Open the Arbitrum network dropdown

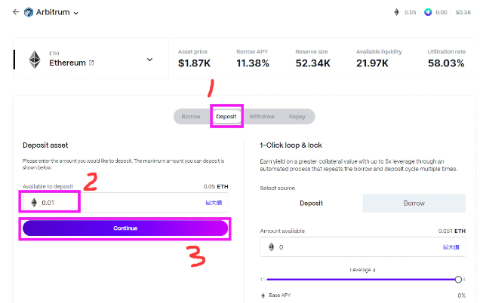[76, 13]
